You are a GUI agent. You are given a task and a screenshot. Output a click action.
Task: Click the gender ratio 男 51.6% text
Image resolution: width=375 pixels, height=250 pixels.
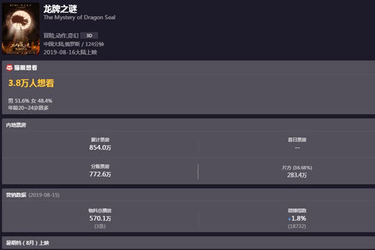click(x=19, y=101)
